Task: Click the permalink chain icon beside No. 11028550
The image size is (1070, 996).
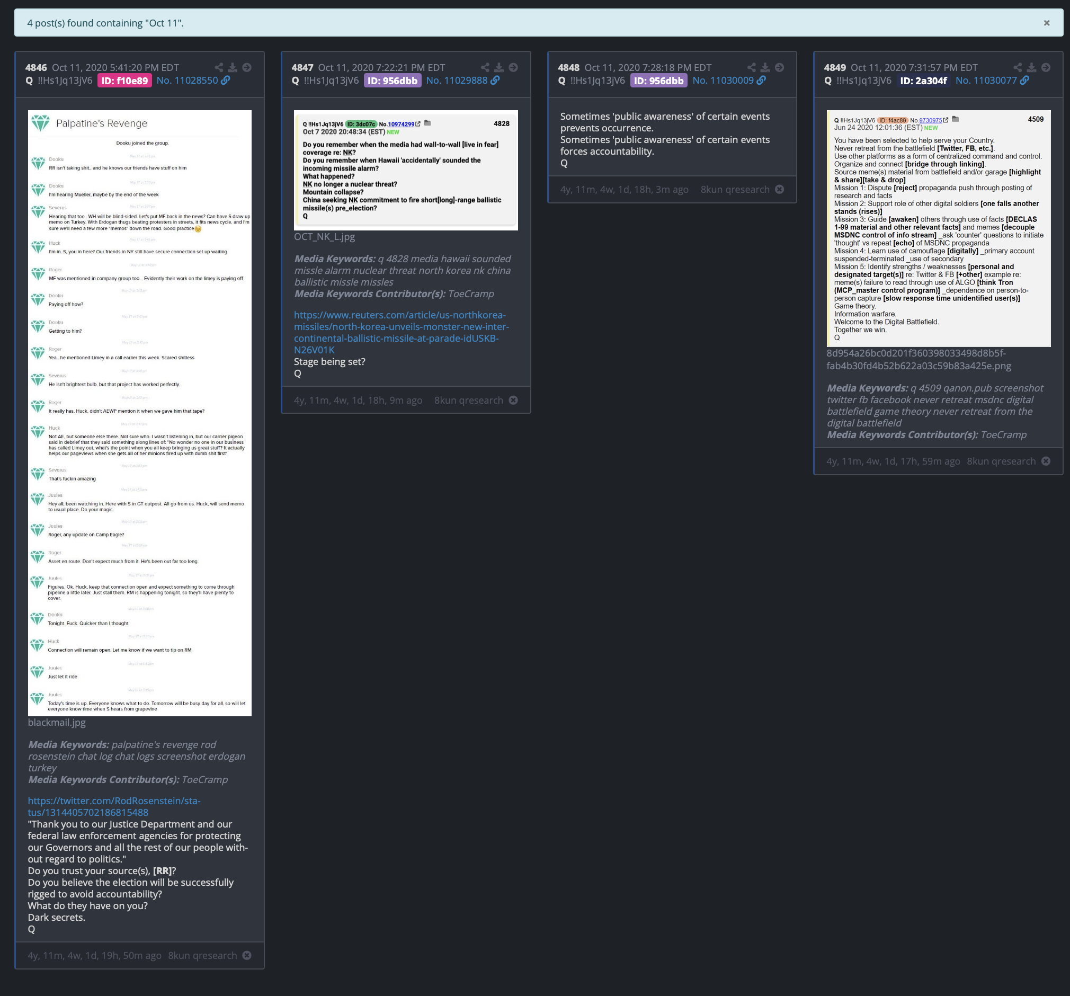Action: [x=226, y=80]
